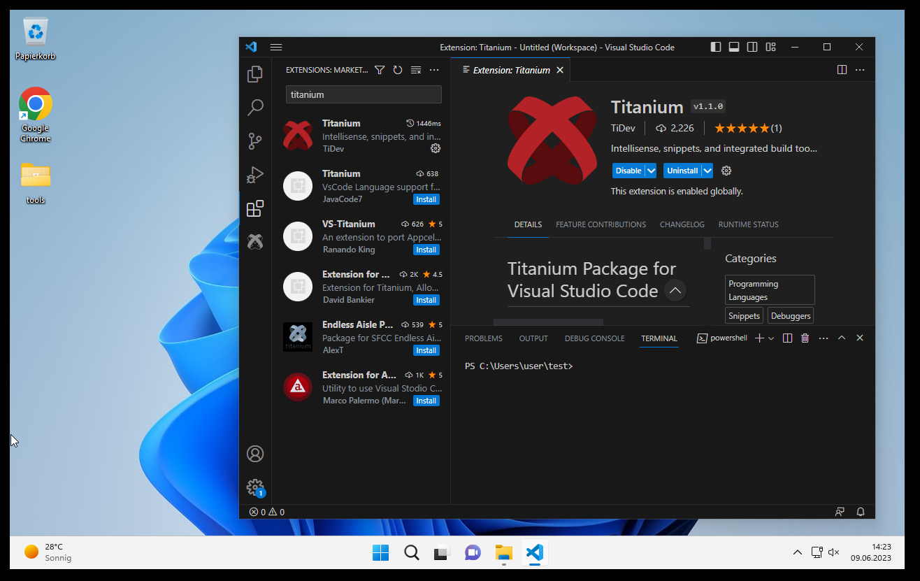Open Manage gear in activity bar
Viewport: 920px width, 581px height.
[255, 487]
